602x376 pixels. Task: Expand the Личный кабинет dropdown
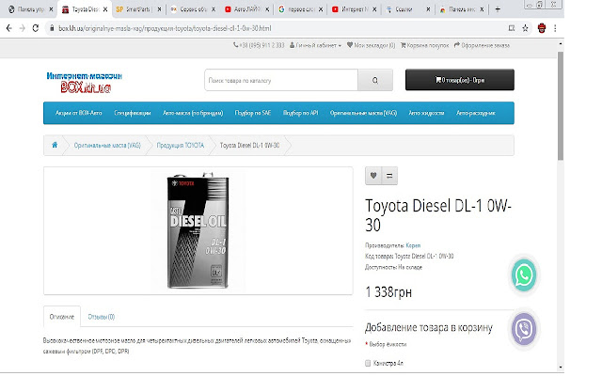(315, 45)
